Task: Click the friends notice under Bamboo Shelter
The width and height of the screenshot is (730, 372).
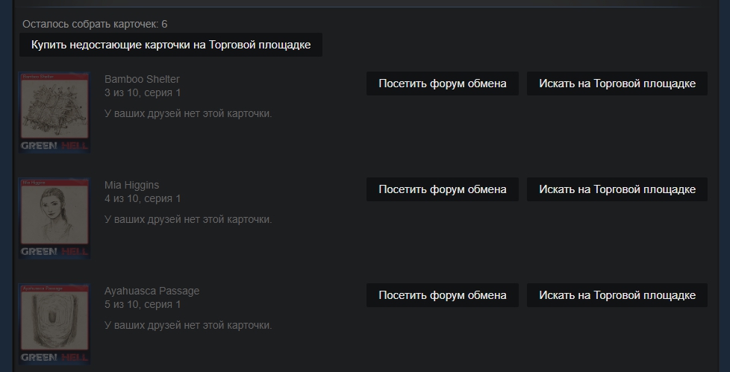Action: point(188,113)
